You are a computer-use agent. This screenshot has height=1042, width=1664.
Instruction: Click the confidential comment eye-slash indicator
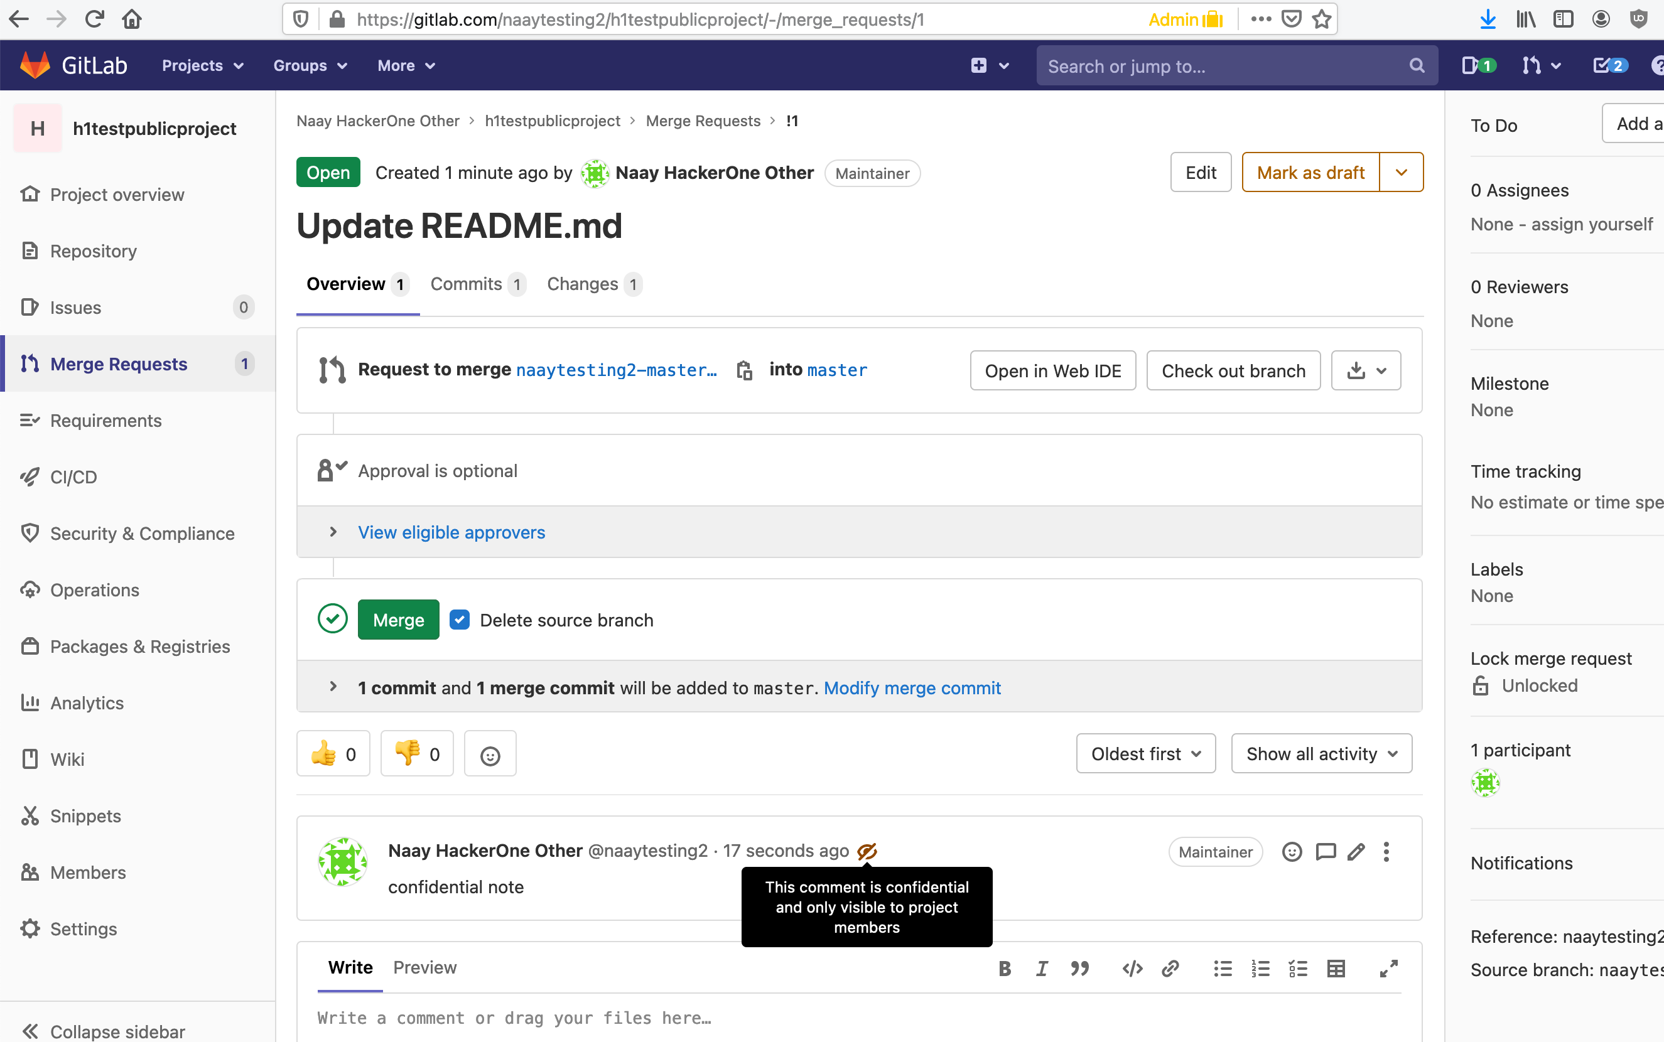867,852
